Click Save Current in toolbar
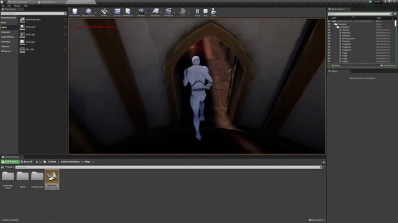398x223 pixels. 75,12
